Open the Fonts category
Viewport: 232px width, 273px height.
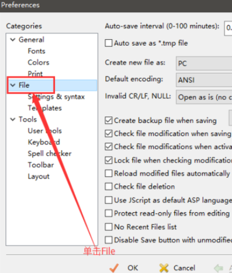point(36,51)
